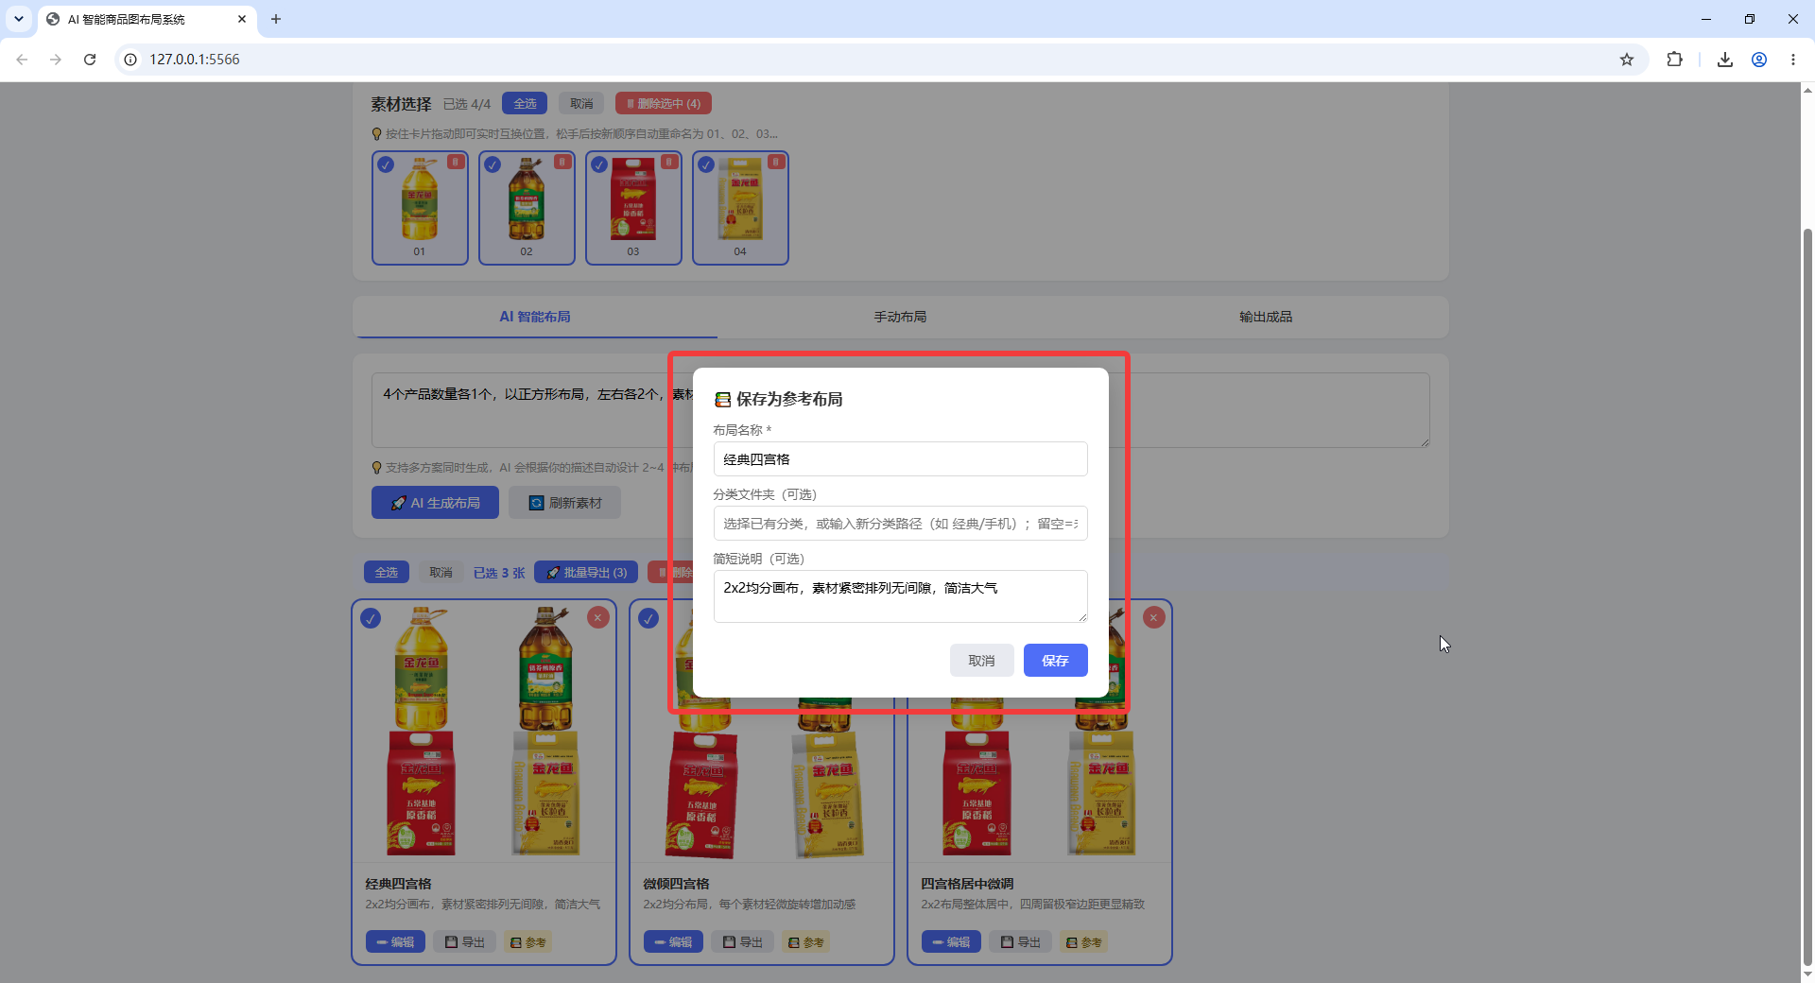The image size is (1815, 983).
Task: Uncheck material thumbnail 01
Action: coord(386,164)
